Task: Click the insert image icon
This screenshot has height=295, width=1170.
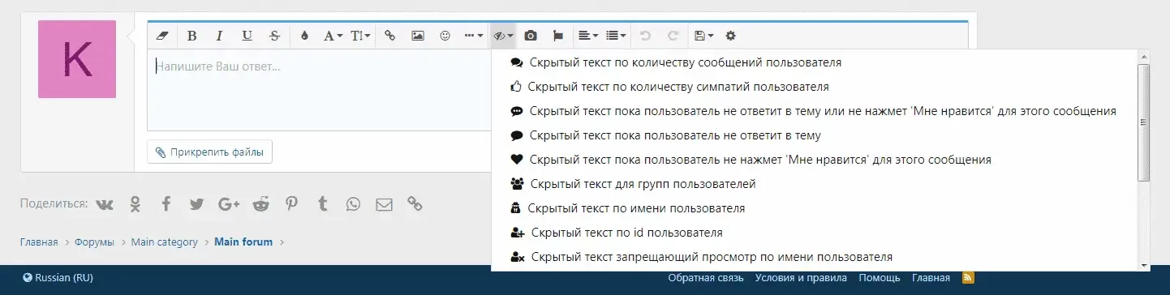Action: click(418, 36)
